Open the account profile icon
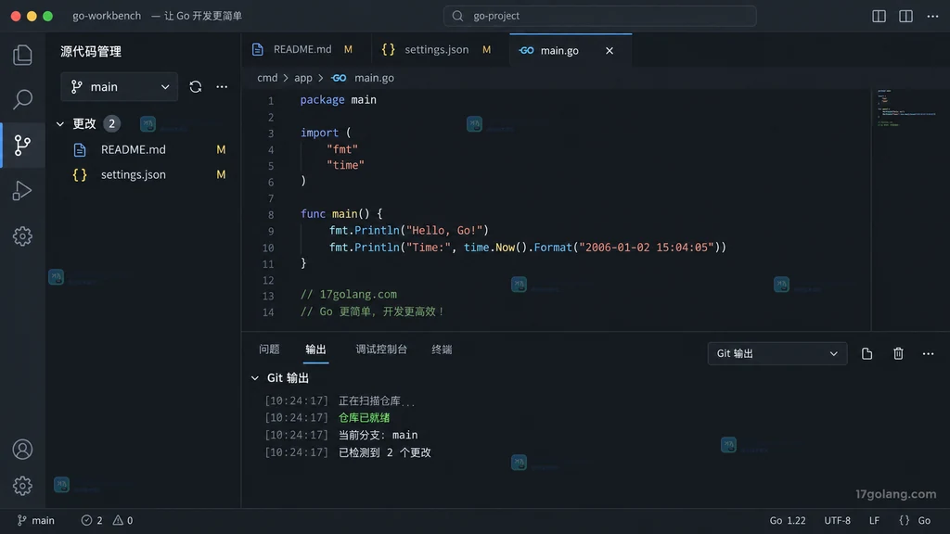 [x=22, y=450]
